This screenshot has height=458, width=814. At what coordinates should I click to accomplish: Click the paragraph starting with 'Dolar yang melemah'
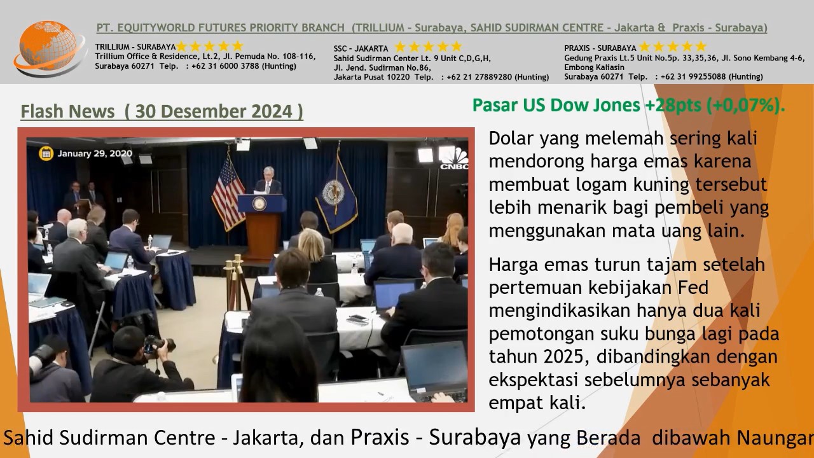tap(628, 184)
